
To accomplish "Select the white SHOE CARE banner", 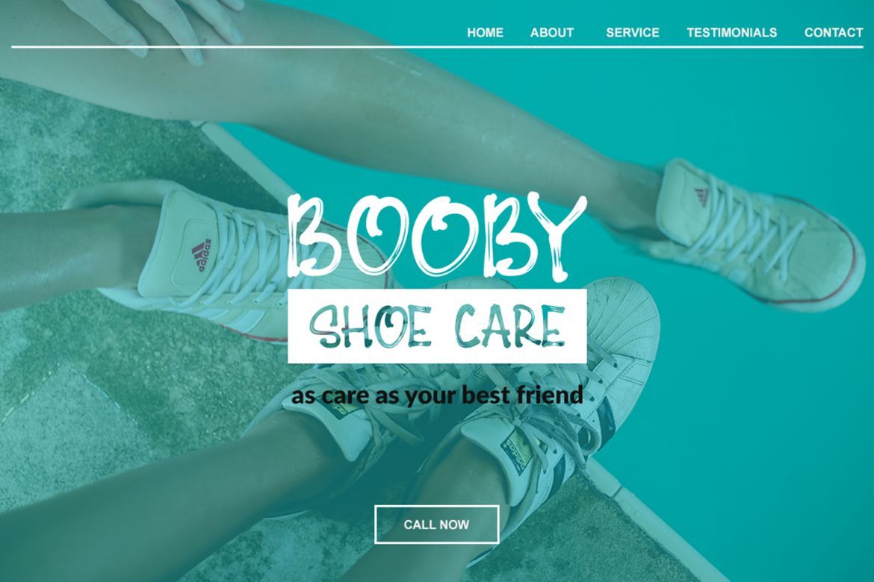I will click(x=437, y=326).
